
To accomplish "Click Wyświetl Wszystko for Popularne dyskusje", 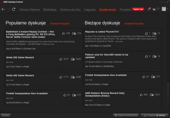I will [60, 23].
